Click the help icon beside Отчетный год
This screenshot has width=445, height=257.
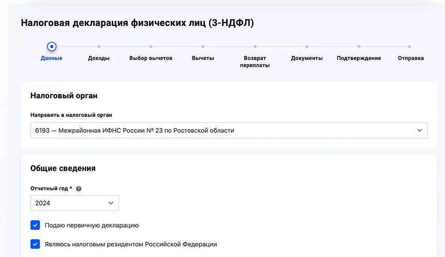(79, 189)
